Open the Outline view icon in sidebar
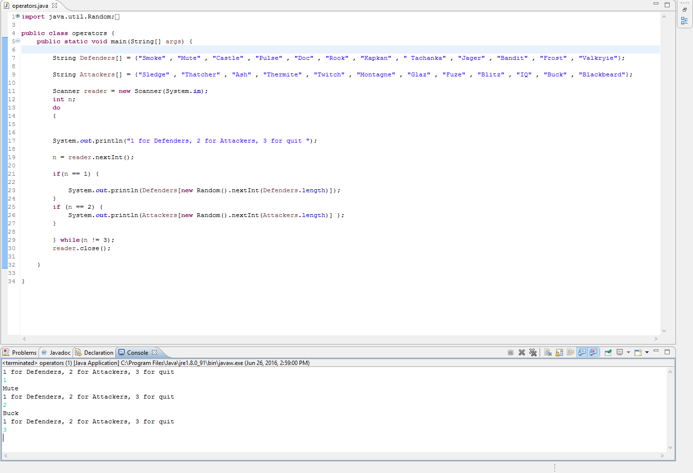The height and width of the screenshot is (473, 693). click(x=685, y=21)
